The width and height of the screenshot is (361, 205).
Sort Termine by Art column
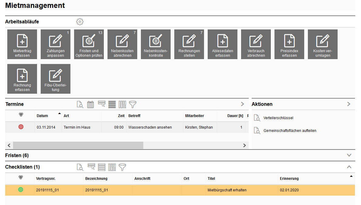pyautogui.click(x=66, y=116)
